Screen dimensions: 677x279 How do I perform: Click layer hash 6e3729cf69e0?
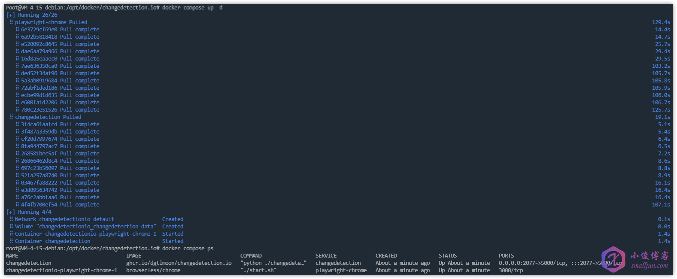(39, 30)
